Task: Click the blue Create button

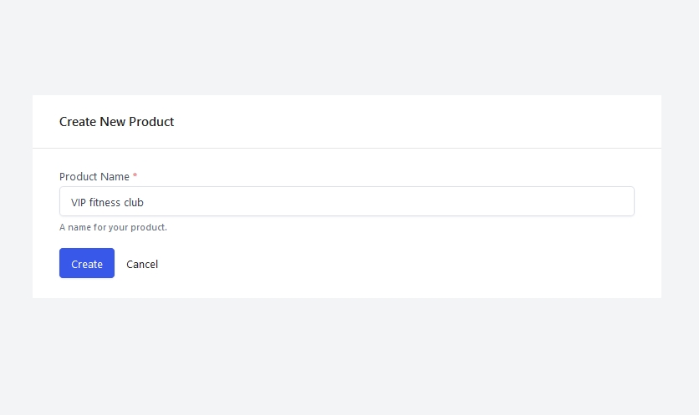Action: [x=87, y=263]
